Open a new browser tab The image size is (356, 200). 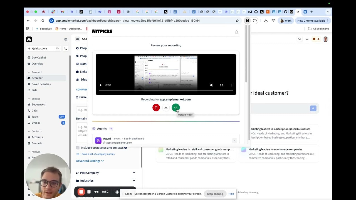click(x=311, y=12)
